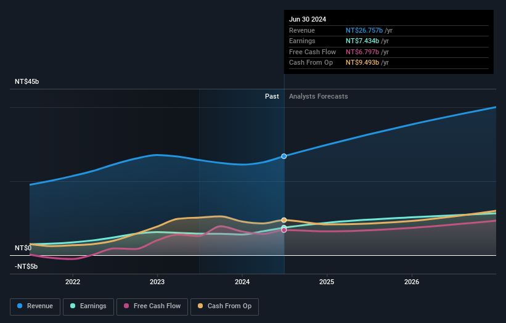Image resolution: width=506 pixels, height=323 pixels.
Task: Click the 2024 x-axis label
Action: coord(242,282)
